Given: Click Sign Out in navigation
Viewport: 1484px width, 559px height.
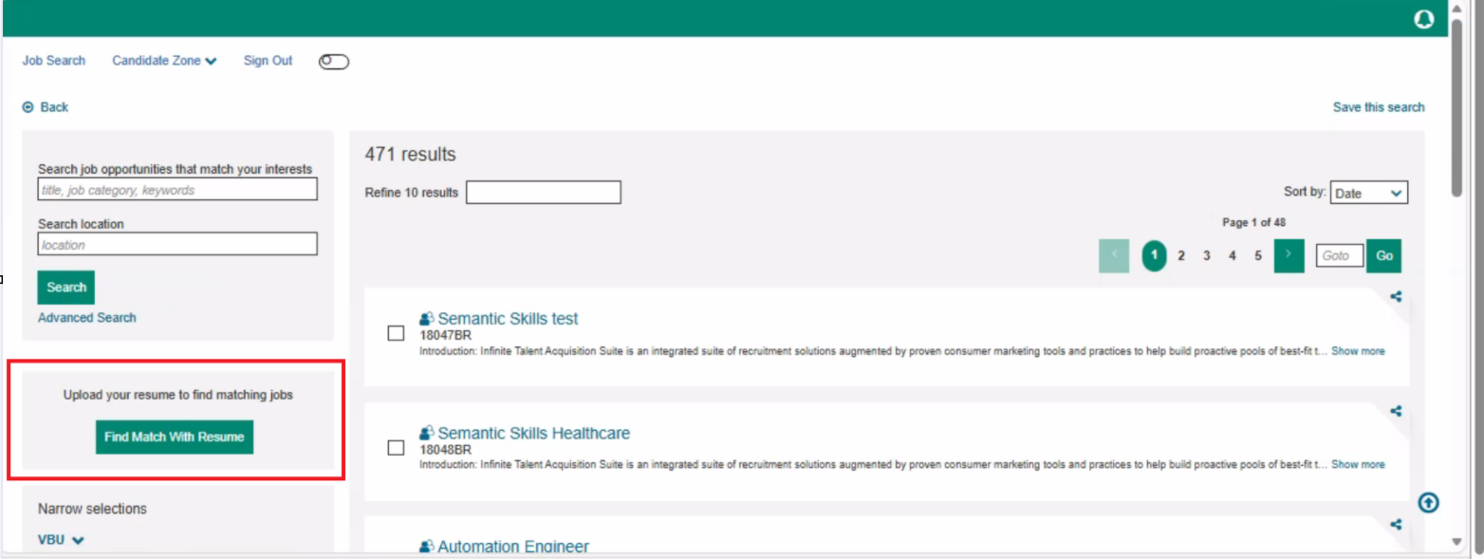Looking at the screenshot, I should [x=268, y=61].
